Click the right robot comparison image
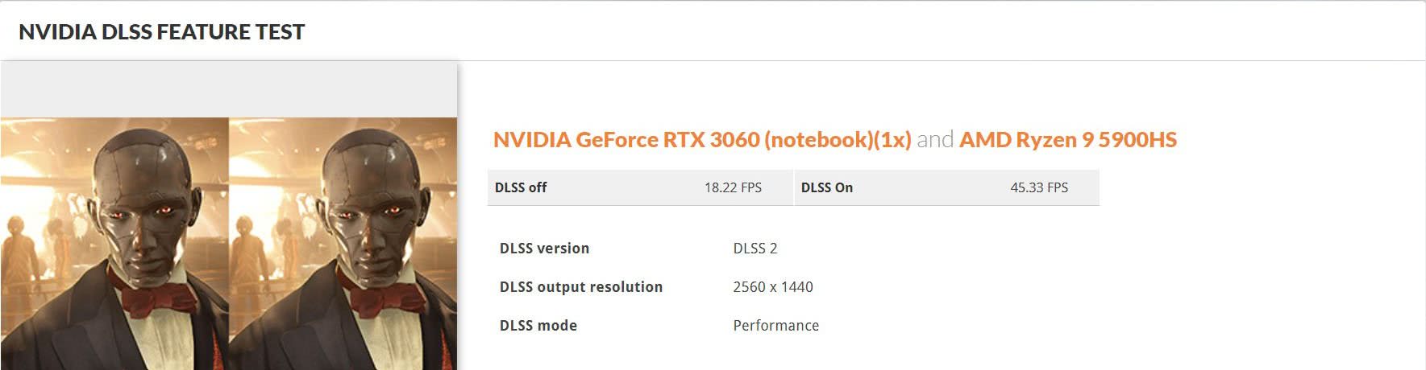 point(343,244)
